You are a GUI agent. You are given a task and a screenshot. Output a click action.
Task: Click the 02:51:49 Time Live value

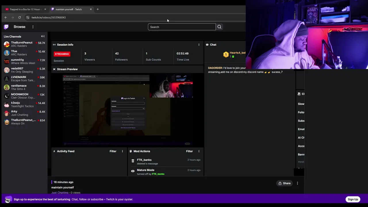click(x=183, y=53)
